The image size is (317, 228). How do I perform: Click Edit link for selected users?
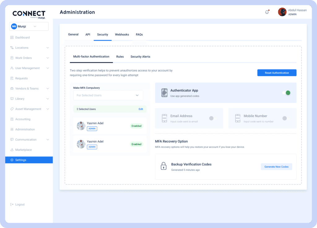tap(141, 109)
